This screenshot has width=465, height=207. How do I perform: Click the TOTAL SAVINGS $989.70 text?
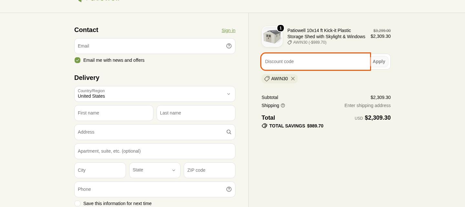coord(296,126)
